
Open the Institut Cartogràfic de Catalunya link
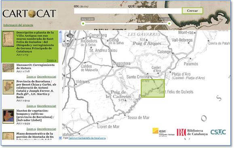(87, 138)
